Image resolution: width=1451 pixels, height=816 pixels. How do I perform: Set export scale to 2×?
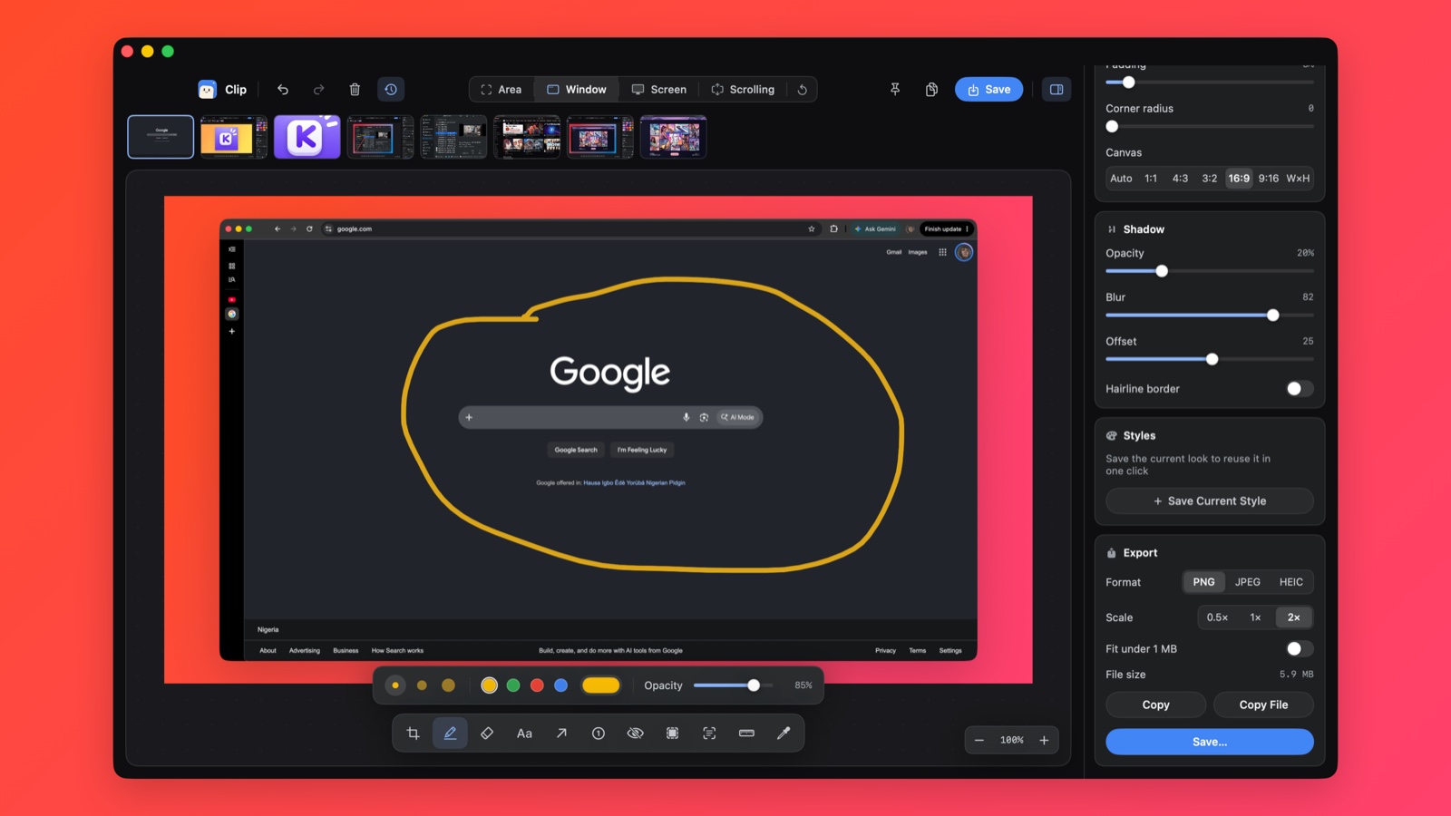coord(1293,617)
